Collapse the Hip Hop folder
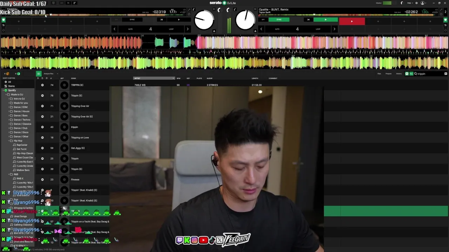The image size is (449, 252). pyautogui.click(x=9, y=141)
